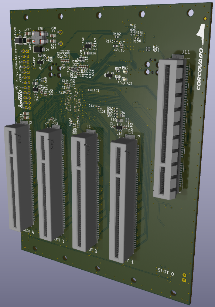The height and width of the screenshot is (307, 215).
Task: Click the U19 chip
Action: 35,90
